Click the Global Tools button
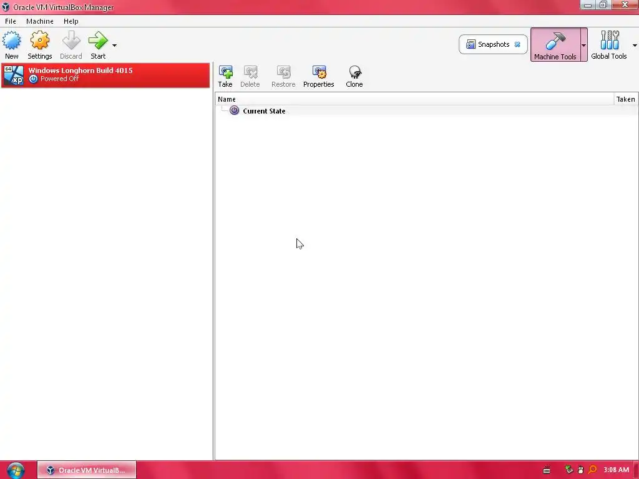 [x=609, y=45]
